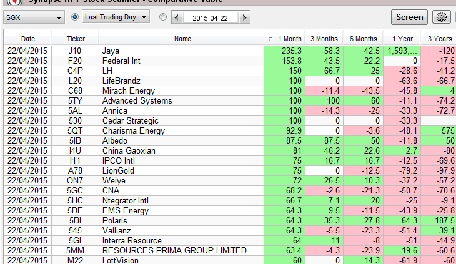Sort by the Ticker column header
Image resolution: width=456 pixels, height=264 pixels.
[76, 39]
